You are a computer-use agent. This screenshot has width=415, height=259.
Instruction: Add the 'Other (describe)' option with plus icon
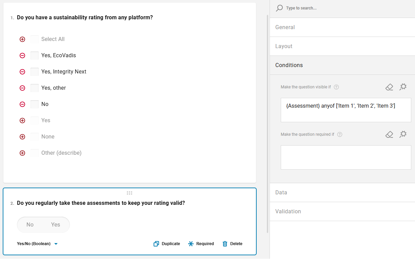pos(22,153)
